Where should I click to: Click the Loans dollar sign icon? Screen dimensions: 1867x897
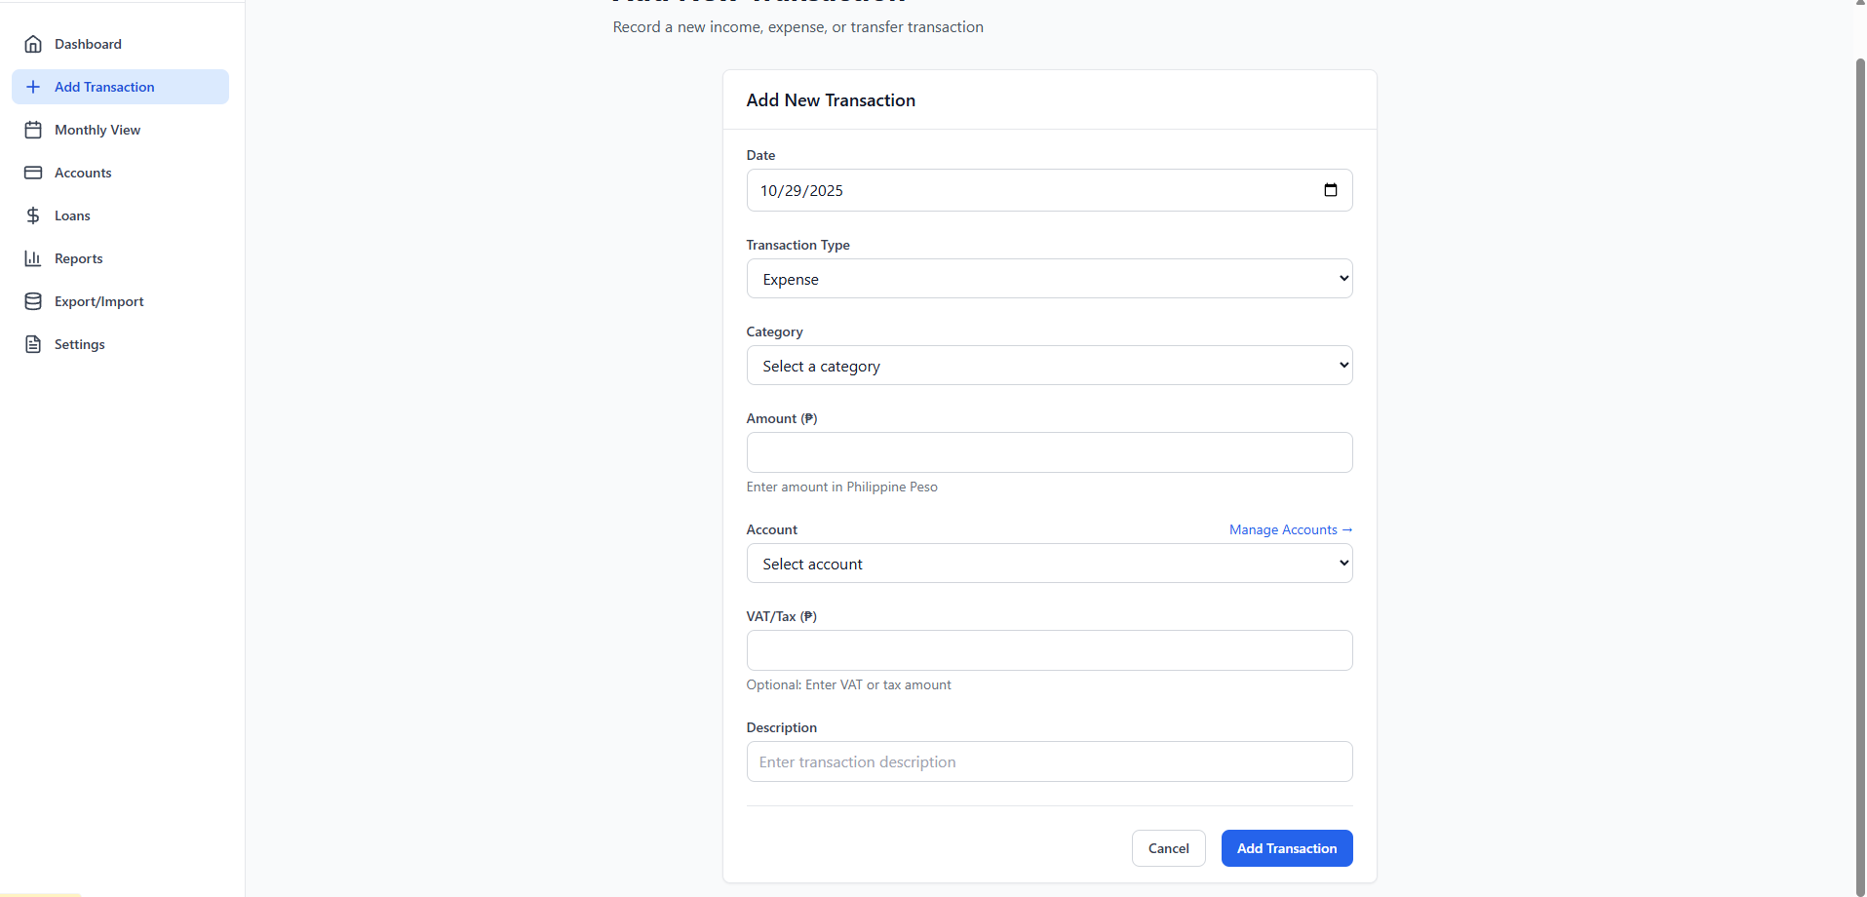point(33,215)
